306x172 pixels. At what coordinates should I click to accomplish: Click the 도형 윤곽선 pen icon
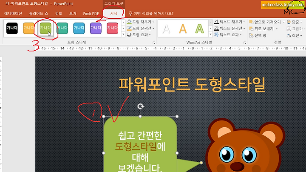coord(129,29)
